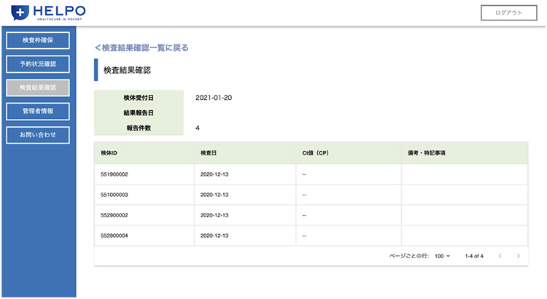Screen dimensions: 547x299
Task: Select row with 検体ID 551900002
Action: [115, 174]
